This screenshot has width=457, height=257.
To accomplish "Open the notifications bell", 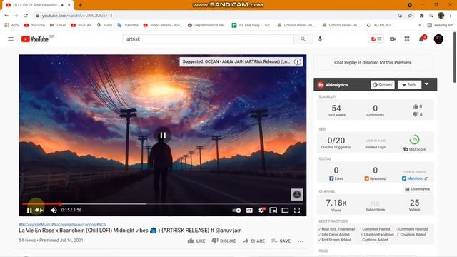I will [x=422, y=39].
